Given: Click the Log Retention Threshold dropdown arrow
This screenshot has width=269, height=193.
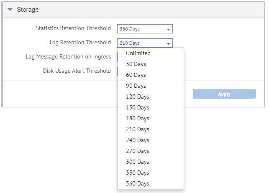Looking at the screenshot, I should 169,44.
